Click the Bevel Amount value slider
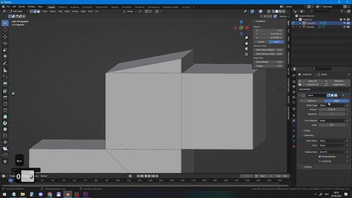 click(x=332, y=109)
